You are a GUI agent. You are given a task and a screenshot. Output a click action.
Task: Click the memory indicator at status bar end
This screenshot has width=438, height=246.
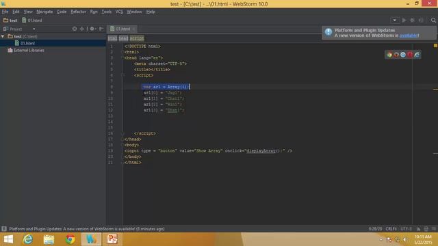tap(434, 229)
